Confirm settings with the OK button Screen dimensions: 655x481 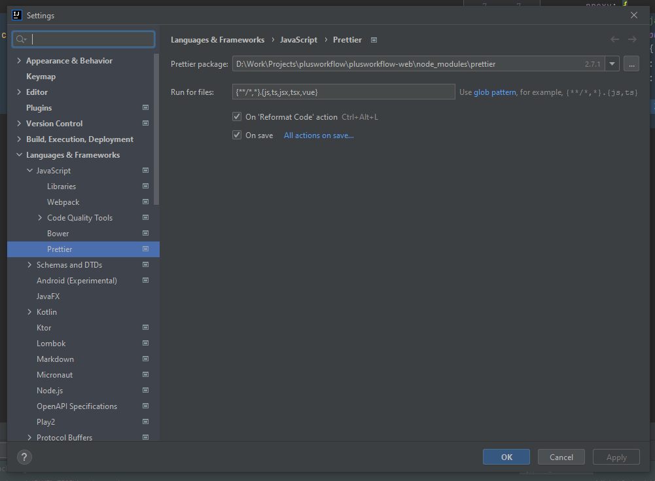(506, 457)
